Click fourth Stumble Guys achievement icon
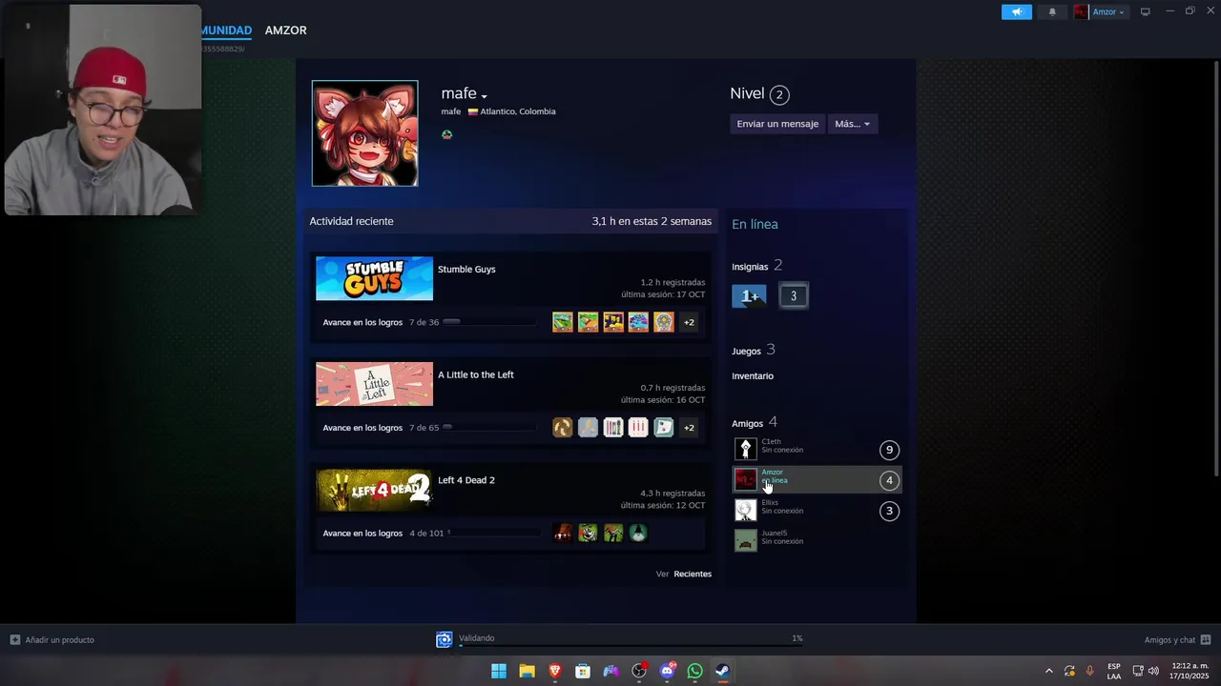The height and width of the screenshot is (686, 1221). tap(638, 322)
